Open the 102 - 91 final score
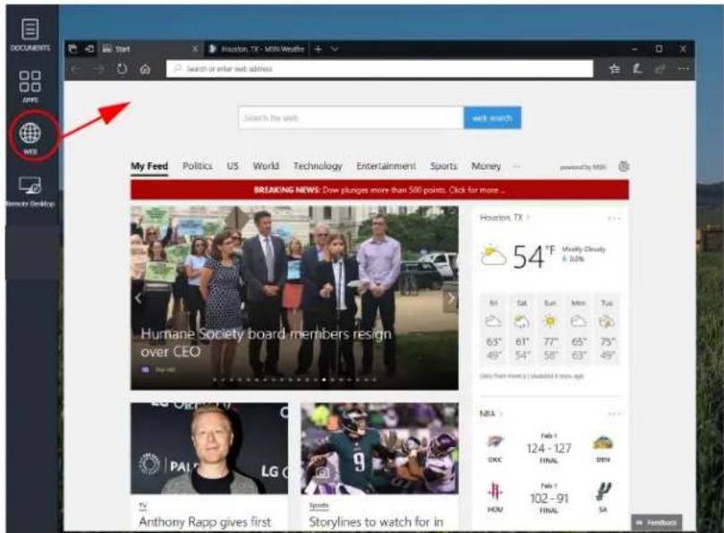Screen dimensions: 724x533 pos(549,498)
